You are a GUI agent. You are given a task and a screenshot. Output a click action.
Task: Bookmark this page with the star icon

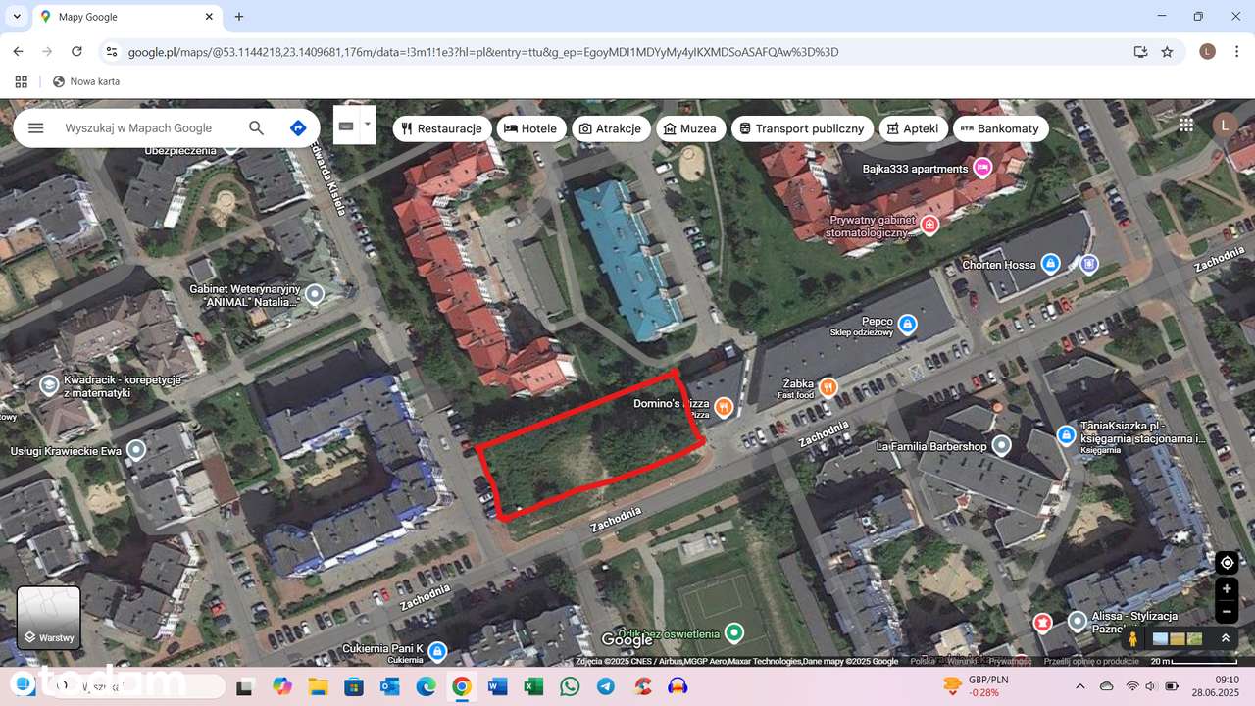point(1167,52)
